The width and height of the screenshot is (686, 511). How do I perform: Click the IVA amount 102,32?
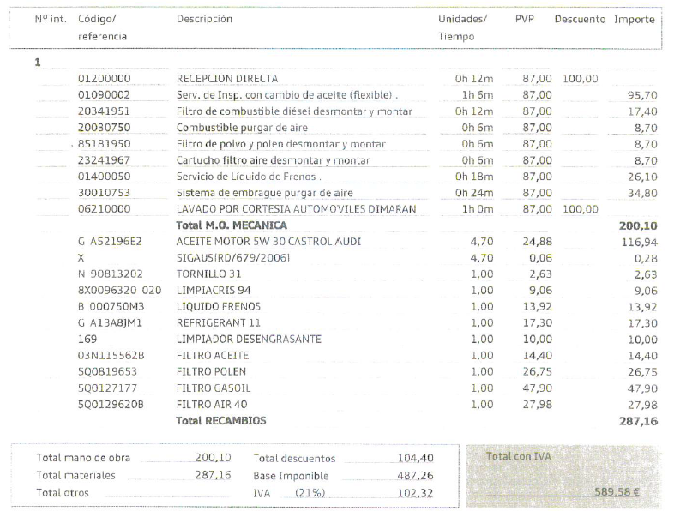point(417,493)
